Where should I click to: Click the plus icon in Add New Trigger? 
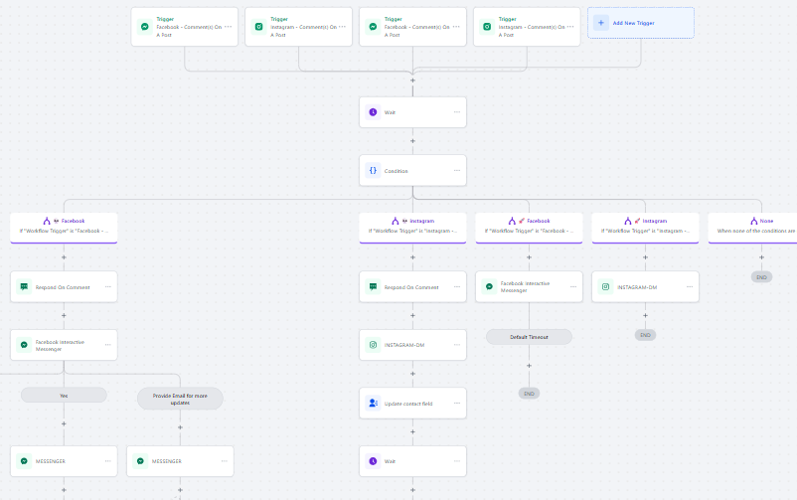[601, 23]
